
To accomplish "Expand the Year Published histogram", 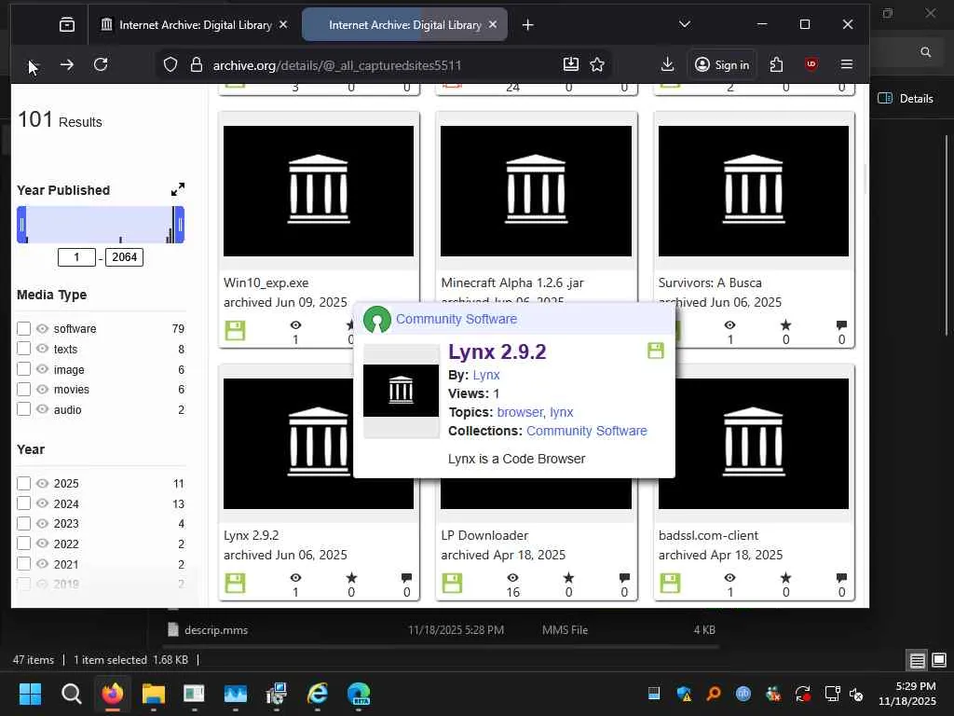I will (x=178, y=190).
